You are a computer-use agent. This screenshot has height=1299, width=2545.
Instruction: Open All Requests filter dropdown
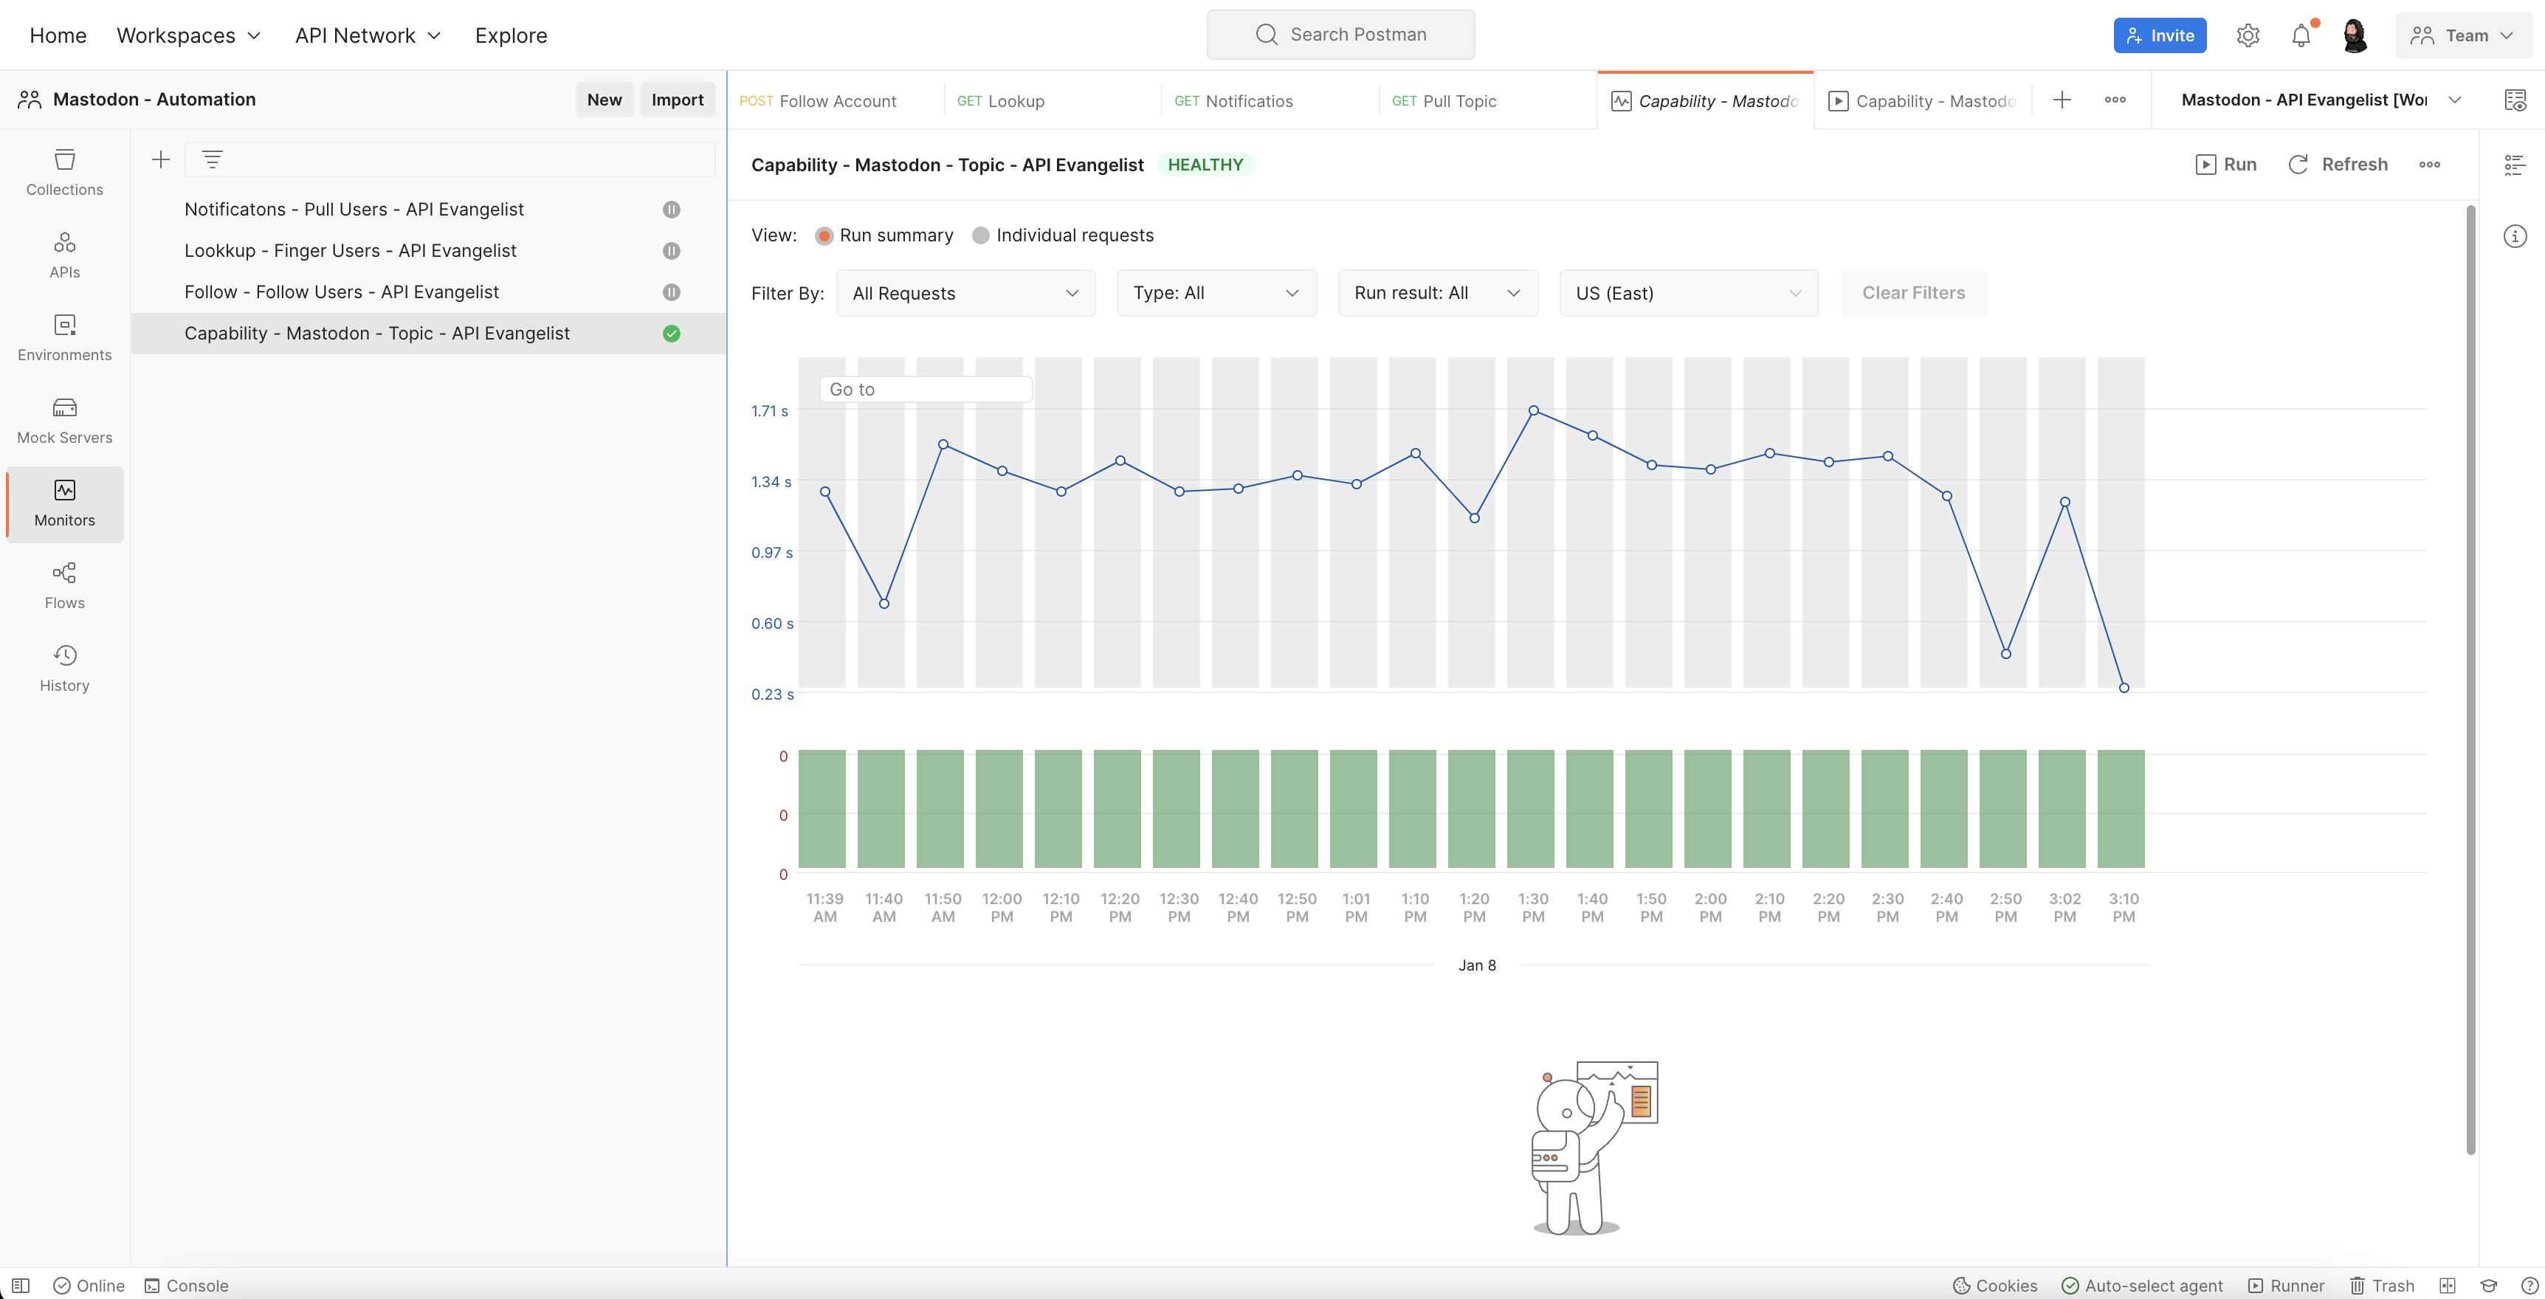pyautogui.click(x=965, y=294)
